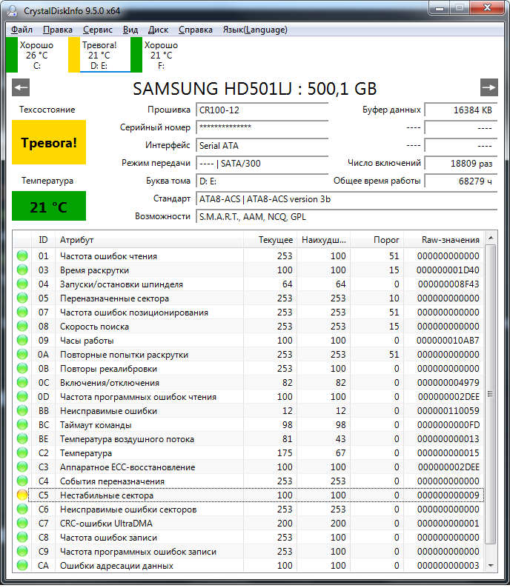Click features field S.M.A.R.T., AAM, NCQ, GPL
This screenshot has width=510, height=588.
pos(347,217)
